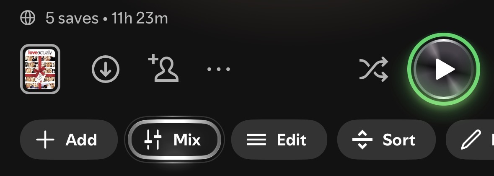Click the three-line icon in Edit
This screenshot has width=494, height=176.
coord(256,140)
